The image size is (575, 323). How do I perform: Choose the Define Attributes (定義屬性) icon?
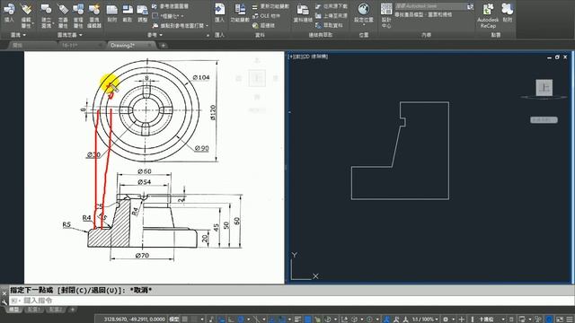pos(63,16)
